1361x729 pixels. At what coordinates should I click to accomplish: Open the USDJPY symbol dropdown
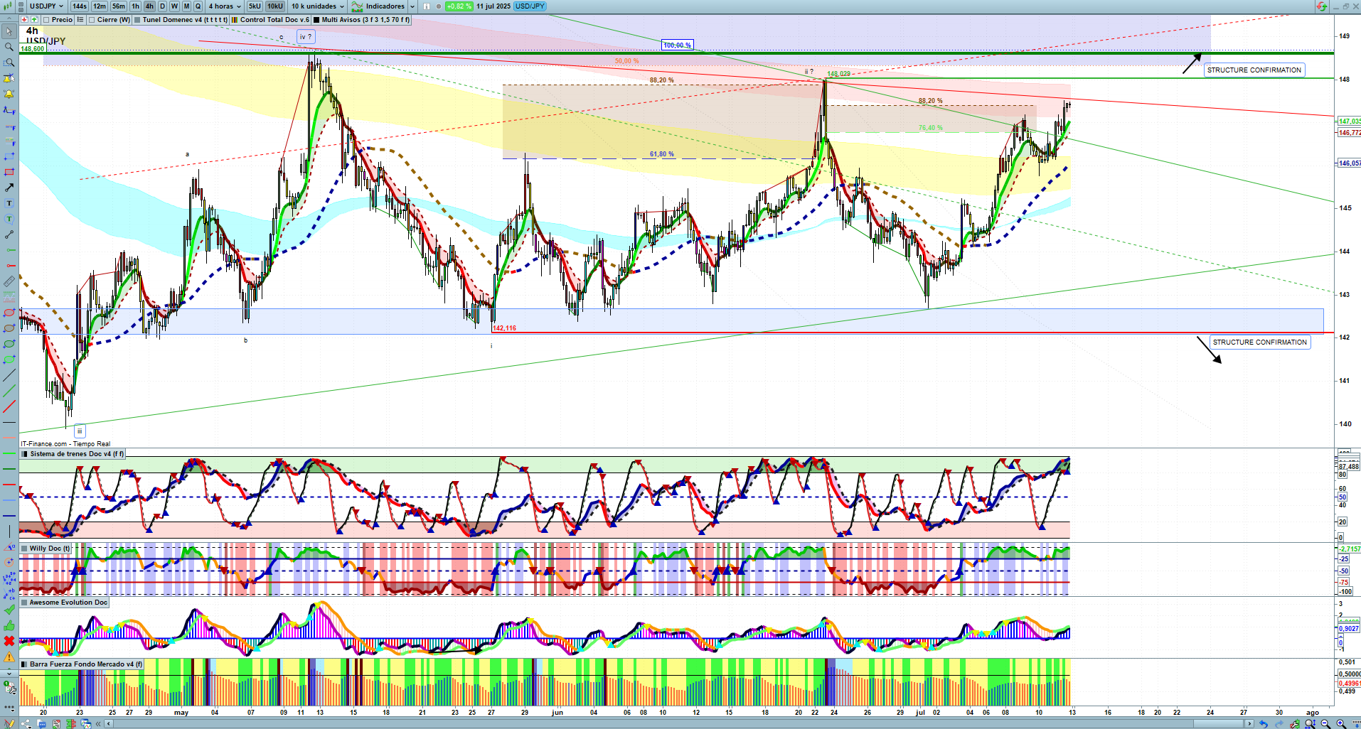pyautogui.click(x=46, y=6)
